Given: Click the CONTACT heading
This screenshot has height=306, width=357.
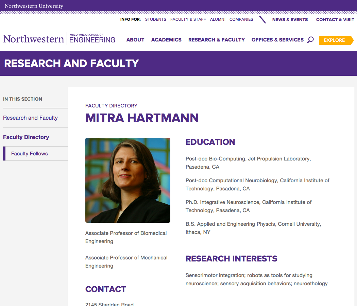Looking at the screenshot, I should (105, 289).
